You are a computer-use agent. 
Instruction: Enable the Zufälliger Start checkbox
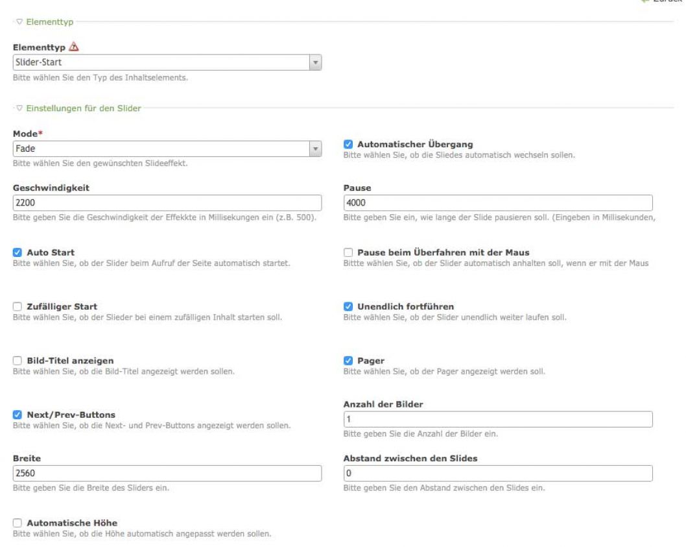[x=18, y=306]
